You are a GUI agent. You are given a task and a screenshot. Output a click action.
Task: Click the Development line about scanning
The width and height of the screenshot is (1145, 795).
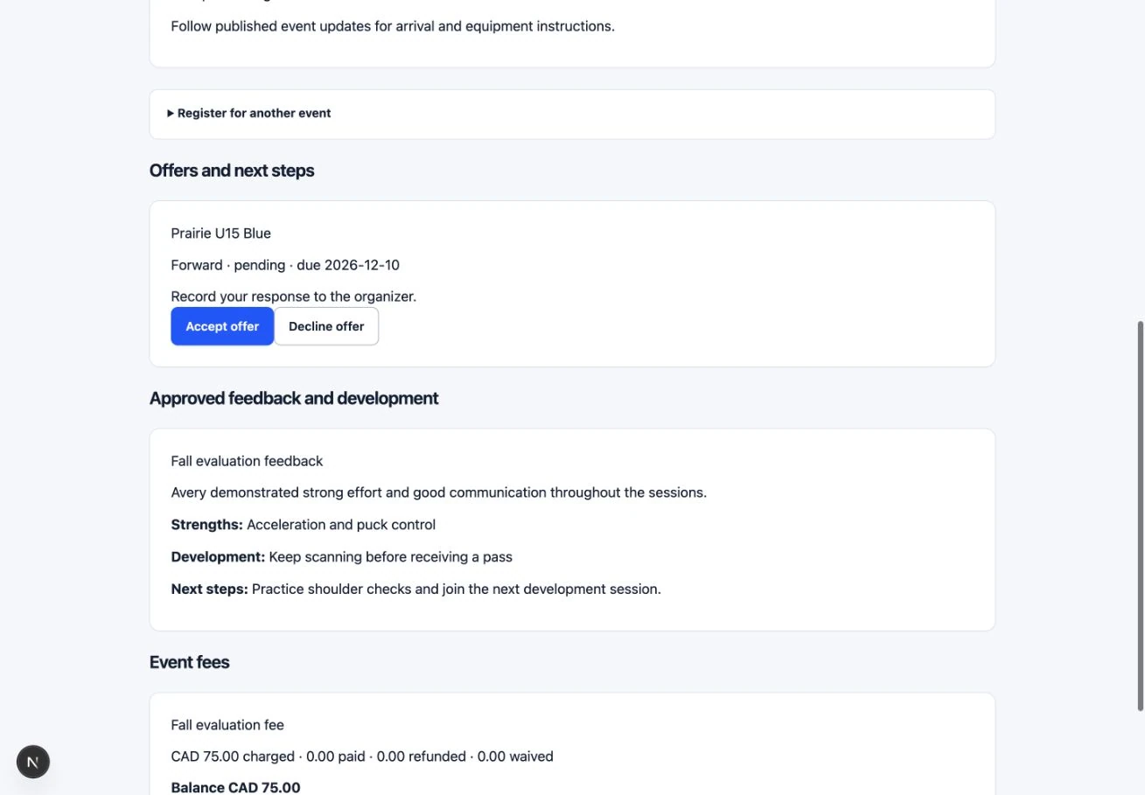(342, 556)
